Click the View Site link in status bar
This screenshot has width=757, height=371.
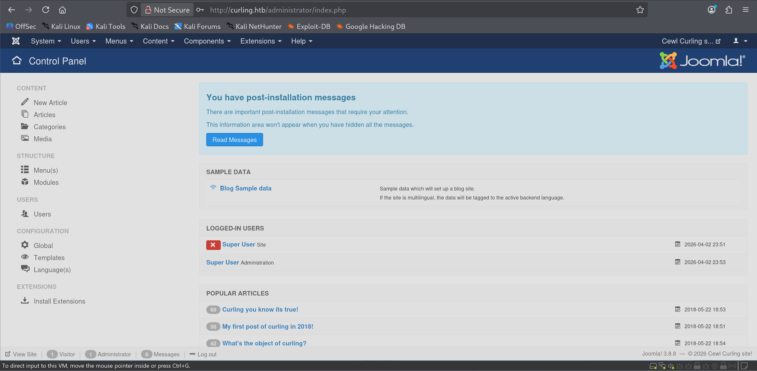21,354
